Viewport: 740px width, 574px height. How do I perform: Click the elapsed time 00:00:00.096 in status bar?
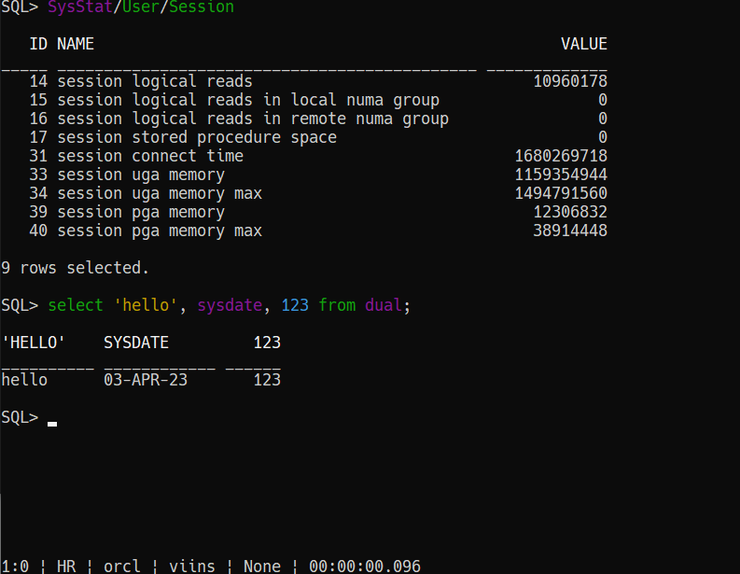pyautogui.click(x=365, y=566)
